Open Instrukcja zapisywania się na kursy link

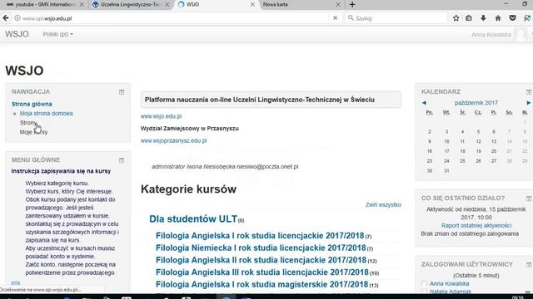(x=61, y=171)
